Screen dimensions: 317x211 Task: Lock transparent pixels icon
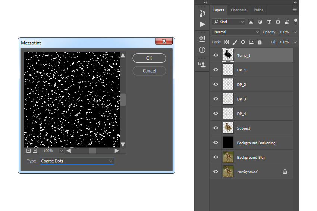point(227,42)
